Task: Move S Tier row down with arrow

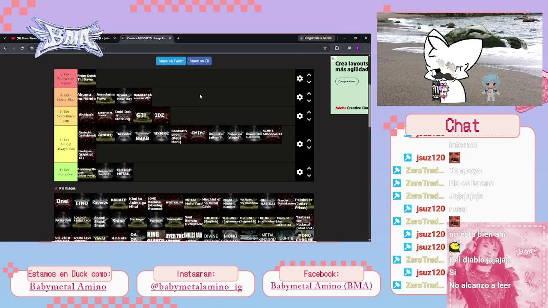Action: (309, 82)
